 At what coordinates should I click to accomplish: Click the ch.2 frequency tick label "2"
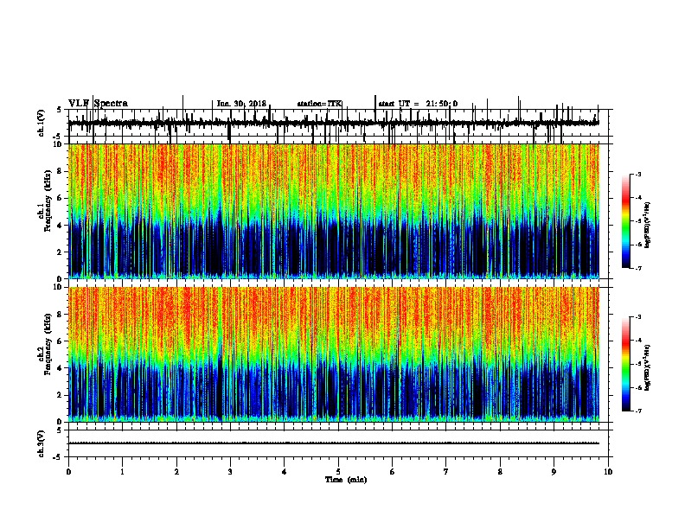click(60, 395)
